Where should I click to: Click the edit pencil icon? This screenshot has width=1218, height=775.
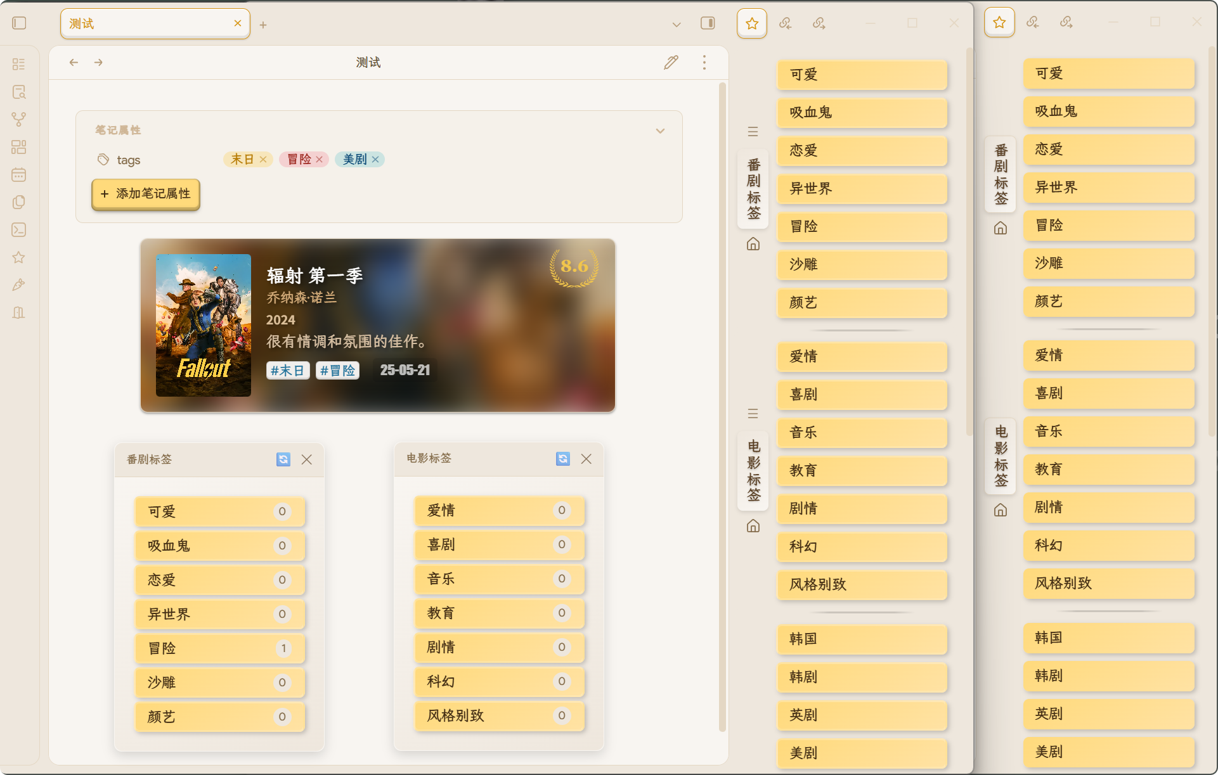click(x=671, y=62)
